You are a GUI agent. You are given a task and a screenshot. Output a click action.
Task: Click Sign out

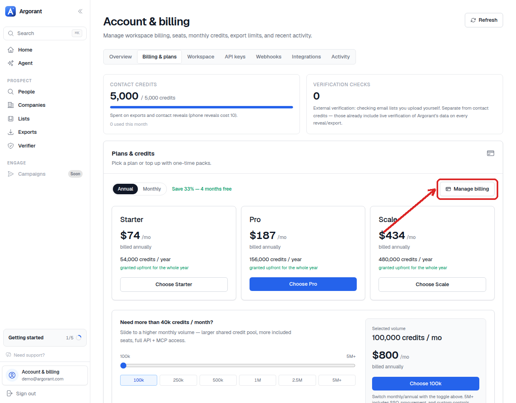click(x=26, y=394)
